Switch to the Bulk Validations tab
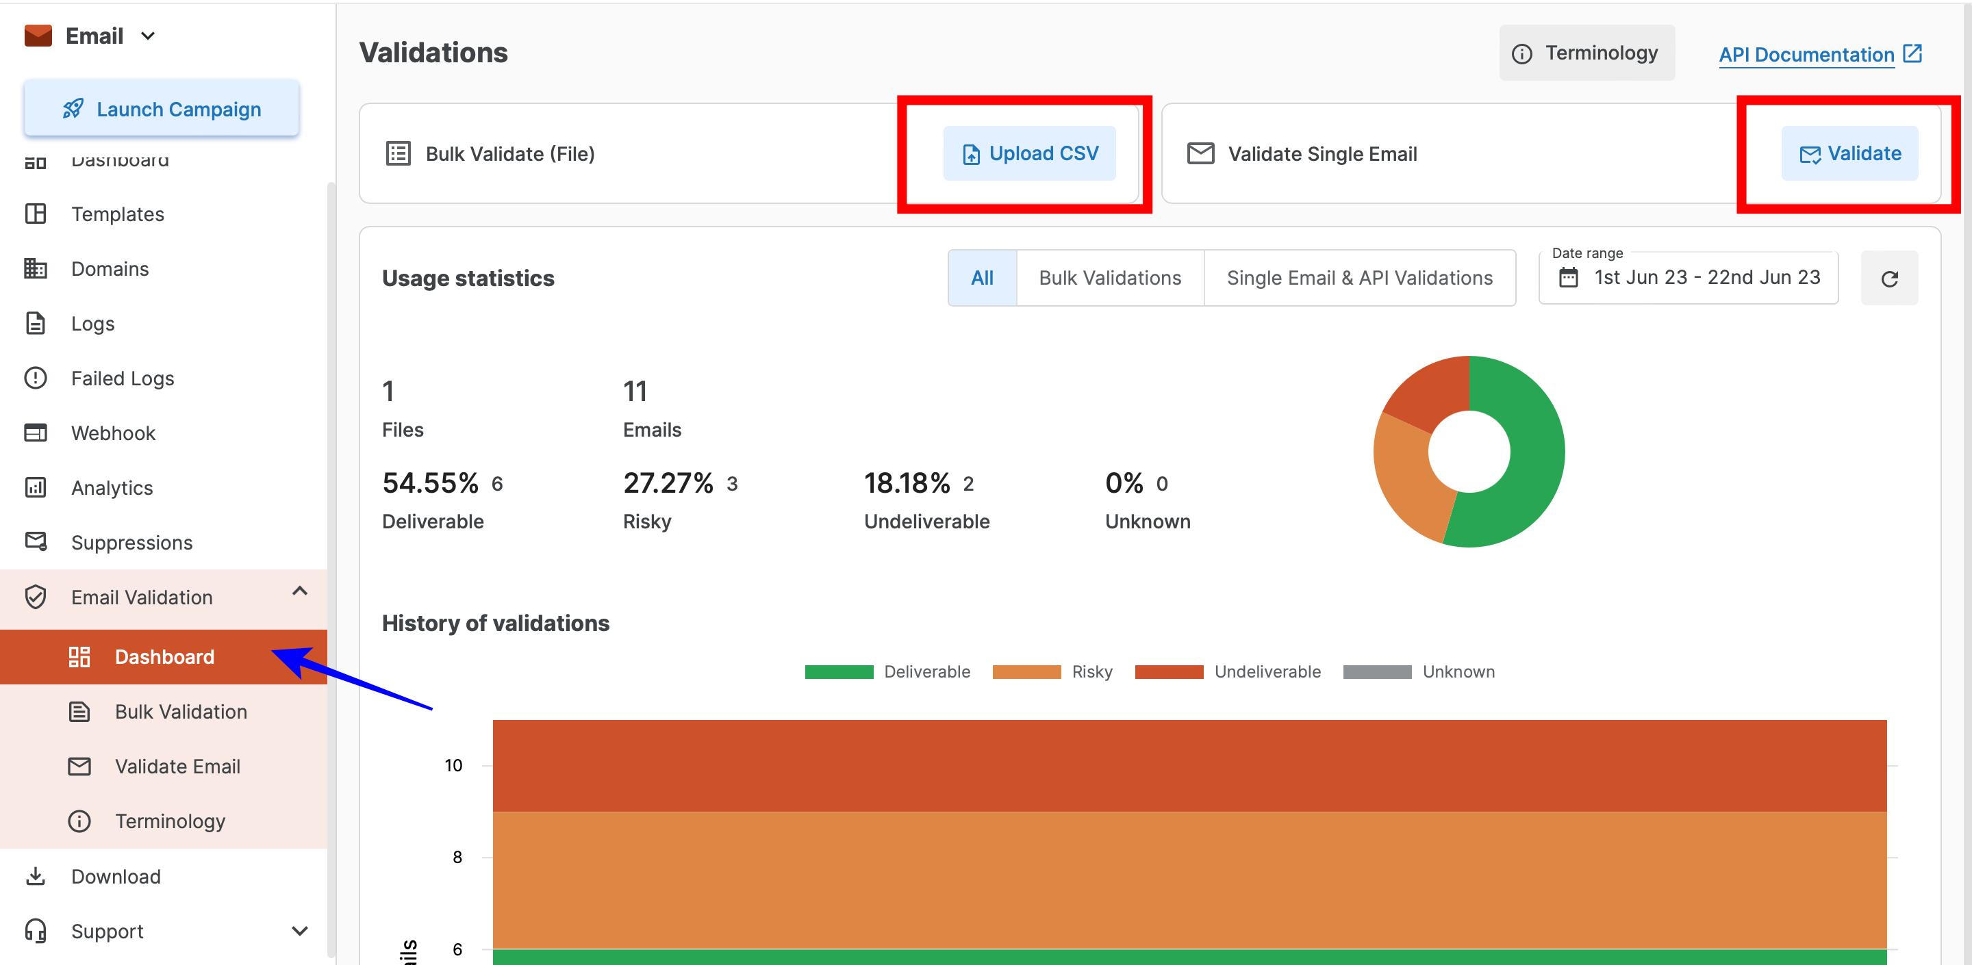Image resolution: width=1972 pixels, height=965 pixels. 1110,278
